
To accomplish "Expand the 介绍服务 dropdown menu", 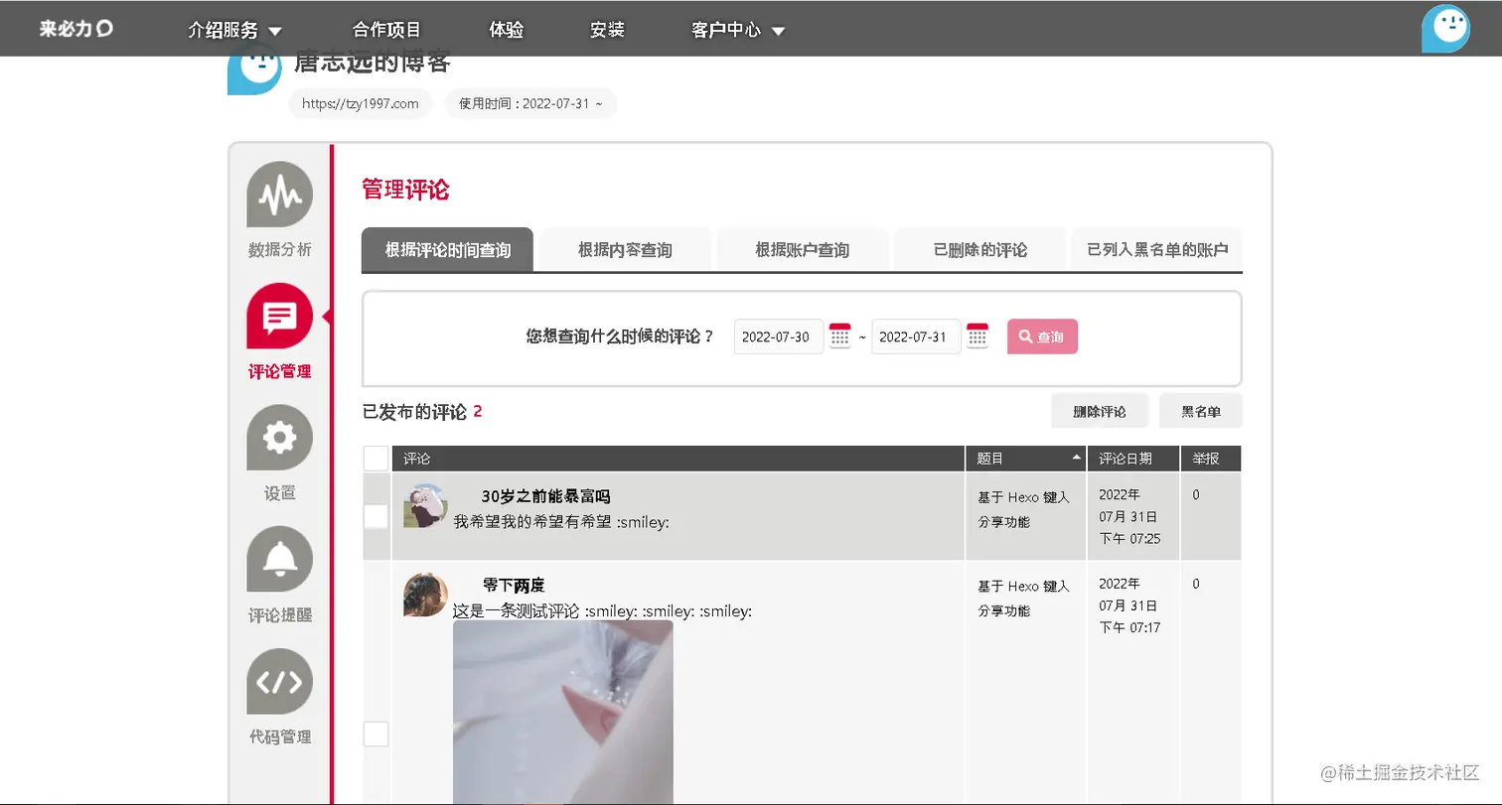I will 234,30.
